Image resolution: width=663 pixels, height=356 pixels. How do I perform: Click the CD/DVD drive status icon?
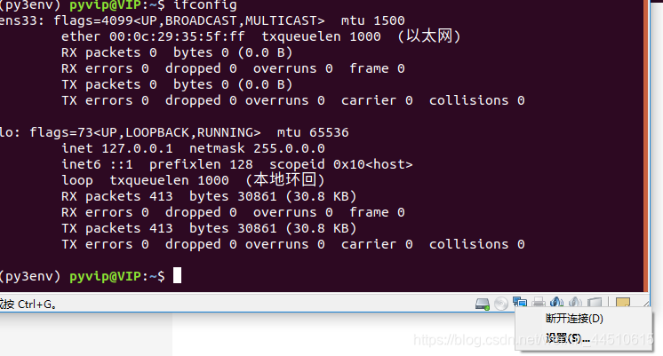coord(501,304)
